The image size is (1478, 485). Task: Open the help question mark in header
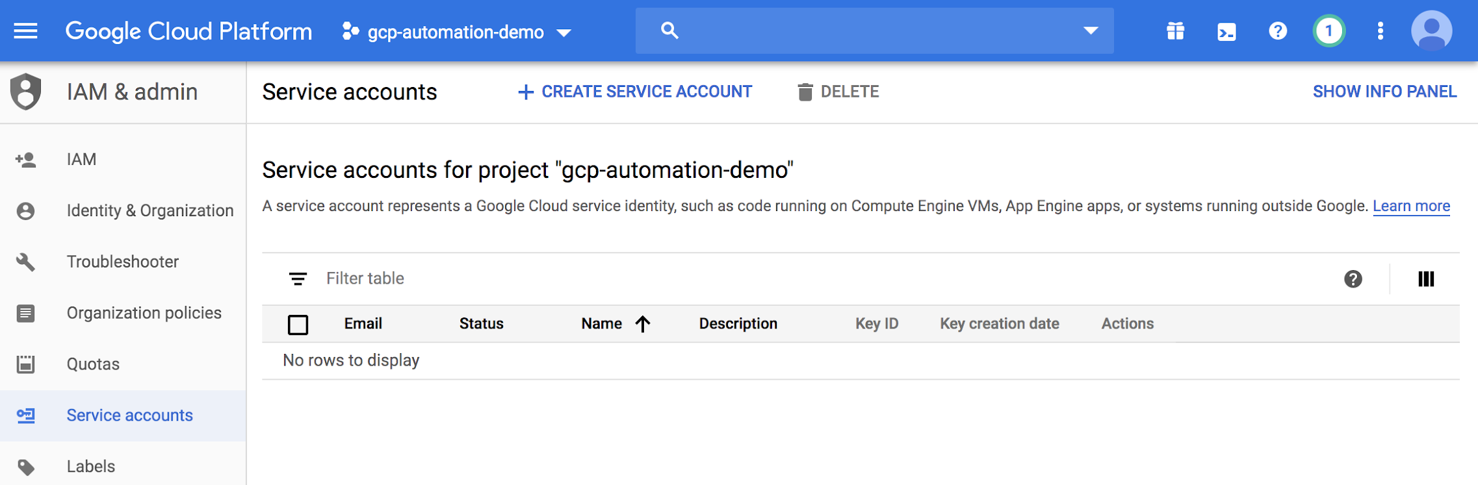tap(1277, 31)
